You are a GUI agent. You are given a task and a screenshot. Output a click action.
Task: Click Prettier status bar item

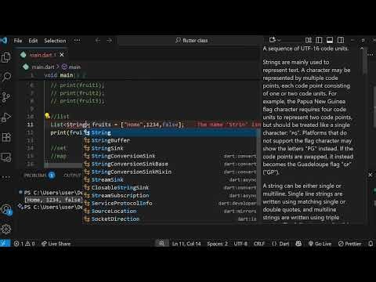[x=349, y=244]
